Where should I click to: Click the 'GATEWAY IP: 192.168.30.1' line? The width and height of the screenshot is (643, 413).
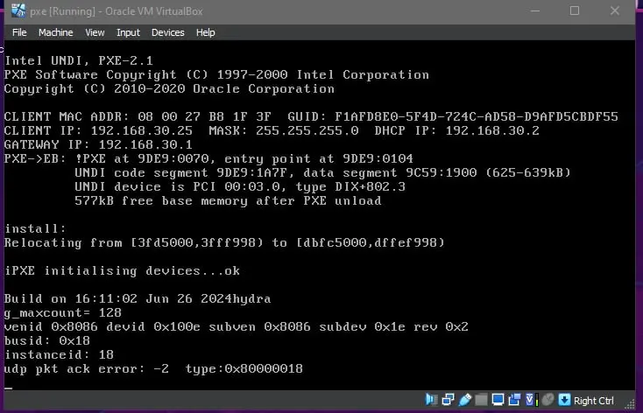pos(98,144)
